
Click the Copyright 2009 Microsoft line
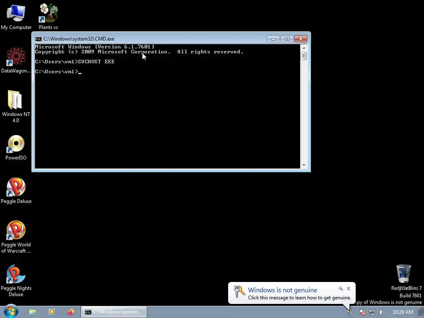tap(139, 52)
